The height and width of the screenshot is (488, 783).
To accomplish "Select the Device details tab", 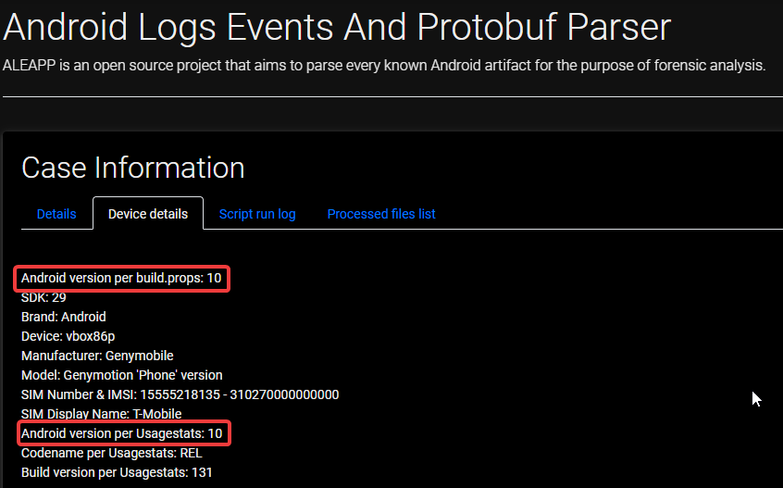I will tap(148, 214).
